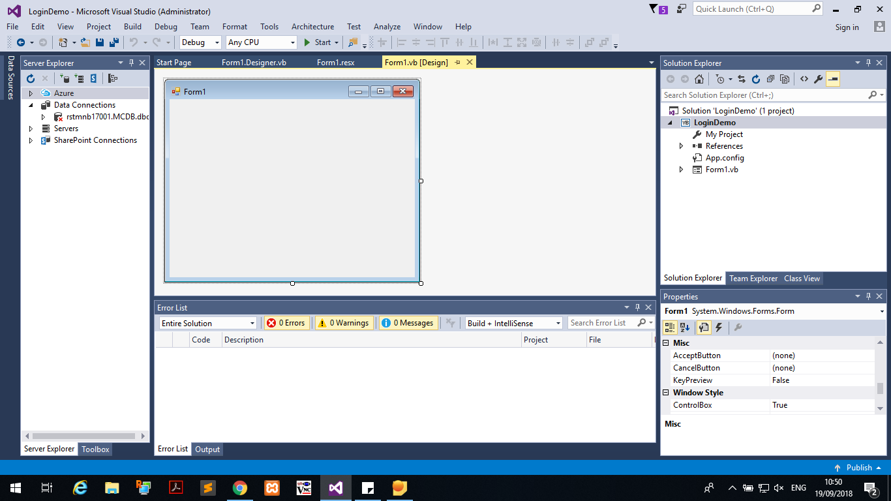Image resolution: width=891 pixels, height=501 pixels.
Task: Click the Undo arrow in toolbar
Action: pos(134,42)
